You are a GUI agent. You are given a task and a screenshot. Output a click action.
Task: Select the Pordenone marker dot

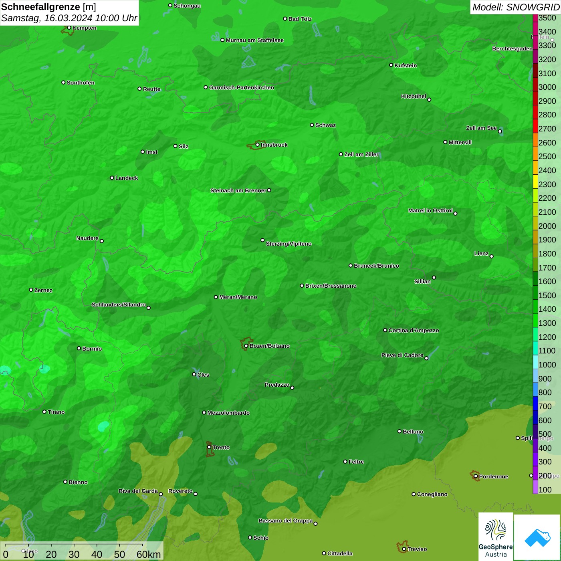tap(476, 476)
